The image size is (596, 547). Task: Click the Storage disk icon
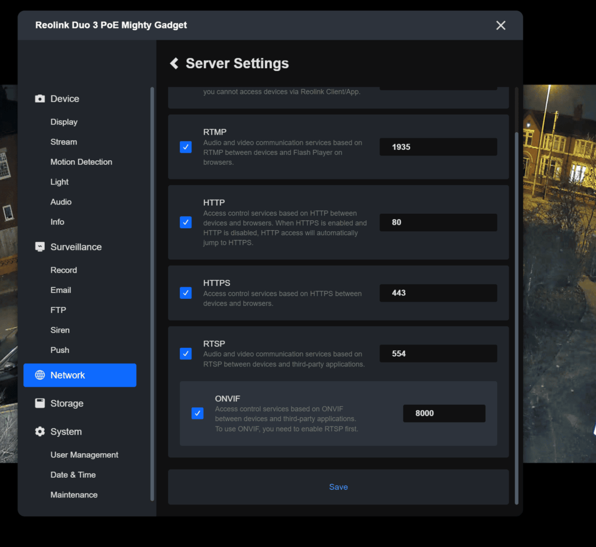(40, 403)
